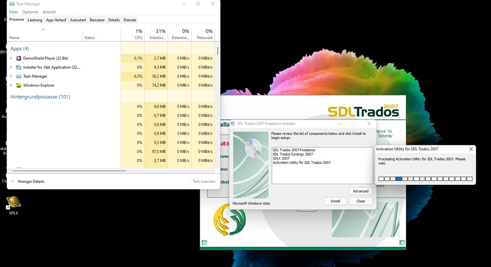The image size is (491, 267).
Task: Sort by Netzwerk column header
Action: coord(203,34)
